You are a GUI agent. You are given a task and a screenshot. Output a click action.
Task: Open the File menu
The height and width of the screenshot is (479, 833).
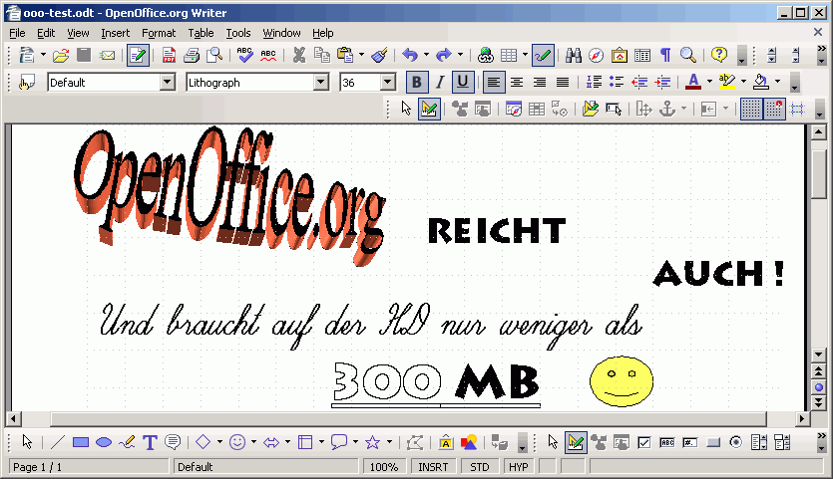pos(17,33)
